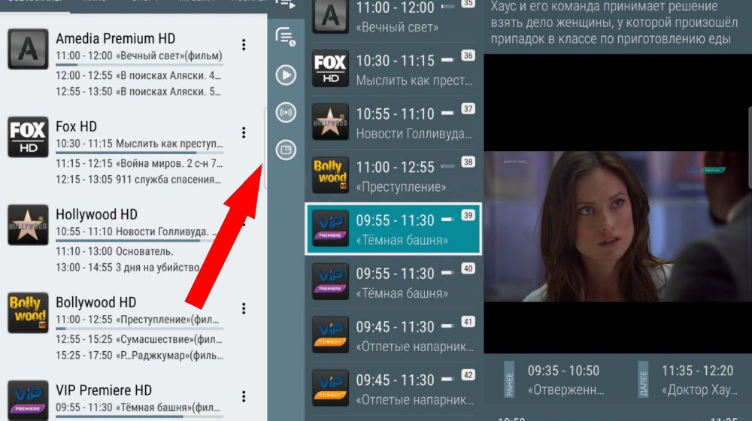Open options menu for VIP Premiere HD
This screenshot has width=752, height=421.
(244, 396)
